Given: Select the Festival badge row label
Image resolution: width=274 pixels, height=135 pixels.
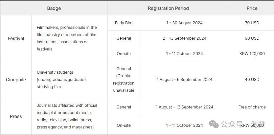Looking at the screenshot, I should pos(16,38).
